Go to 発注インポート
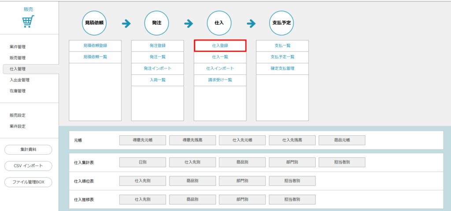This screenshot has width=451, height=211. pyautogui.click(x=157, y=68)
